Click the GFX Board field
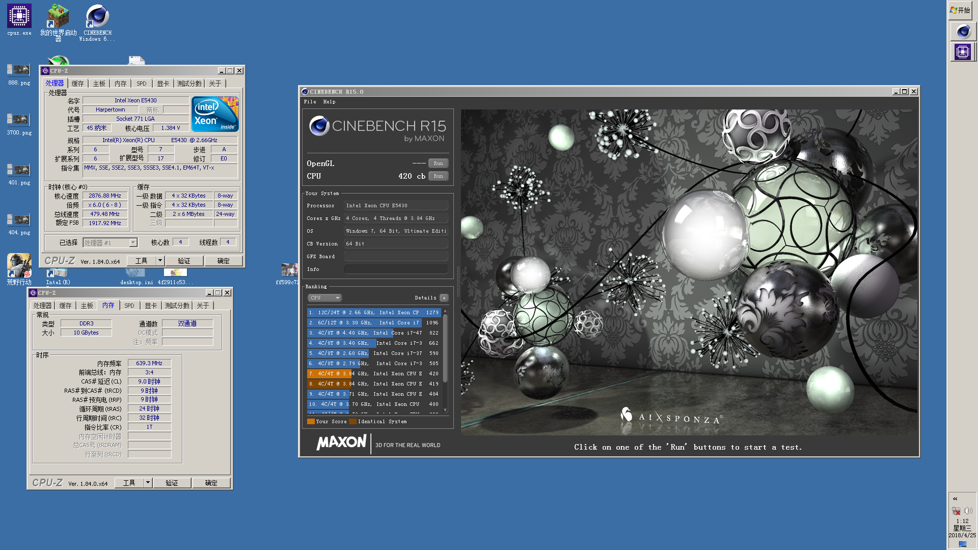The height and width of the screenshot is (550, 978). pos(396,257)
